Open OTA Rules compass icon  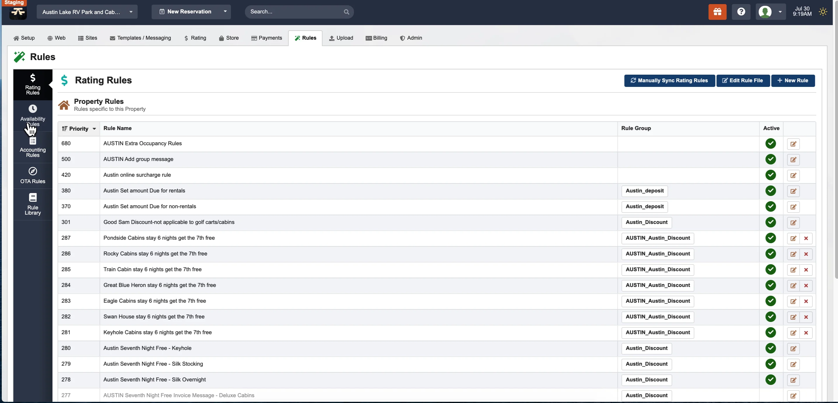[33, 171]
